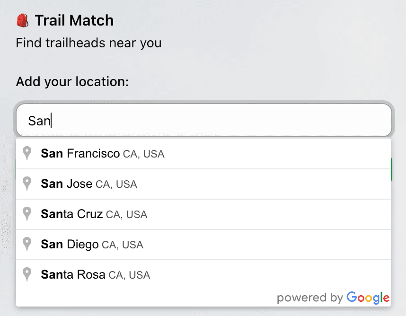Screen dimensions: 406x316
Task: Click the Google logo in suggestions footer
Action: tap(369, 298)
